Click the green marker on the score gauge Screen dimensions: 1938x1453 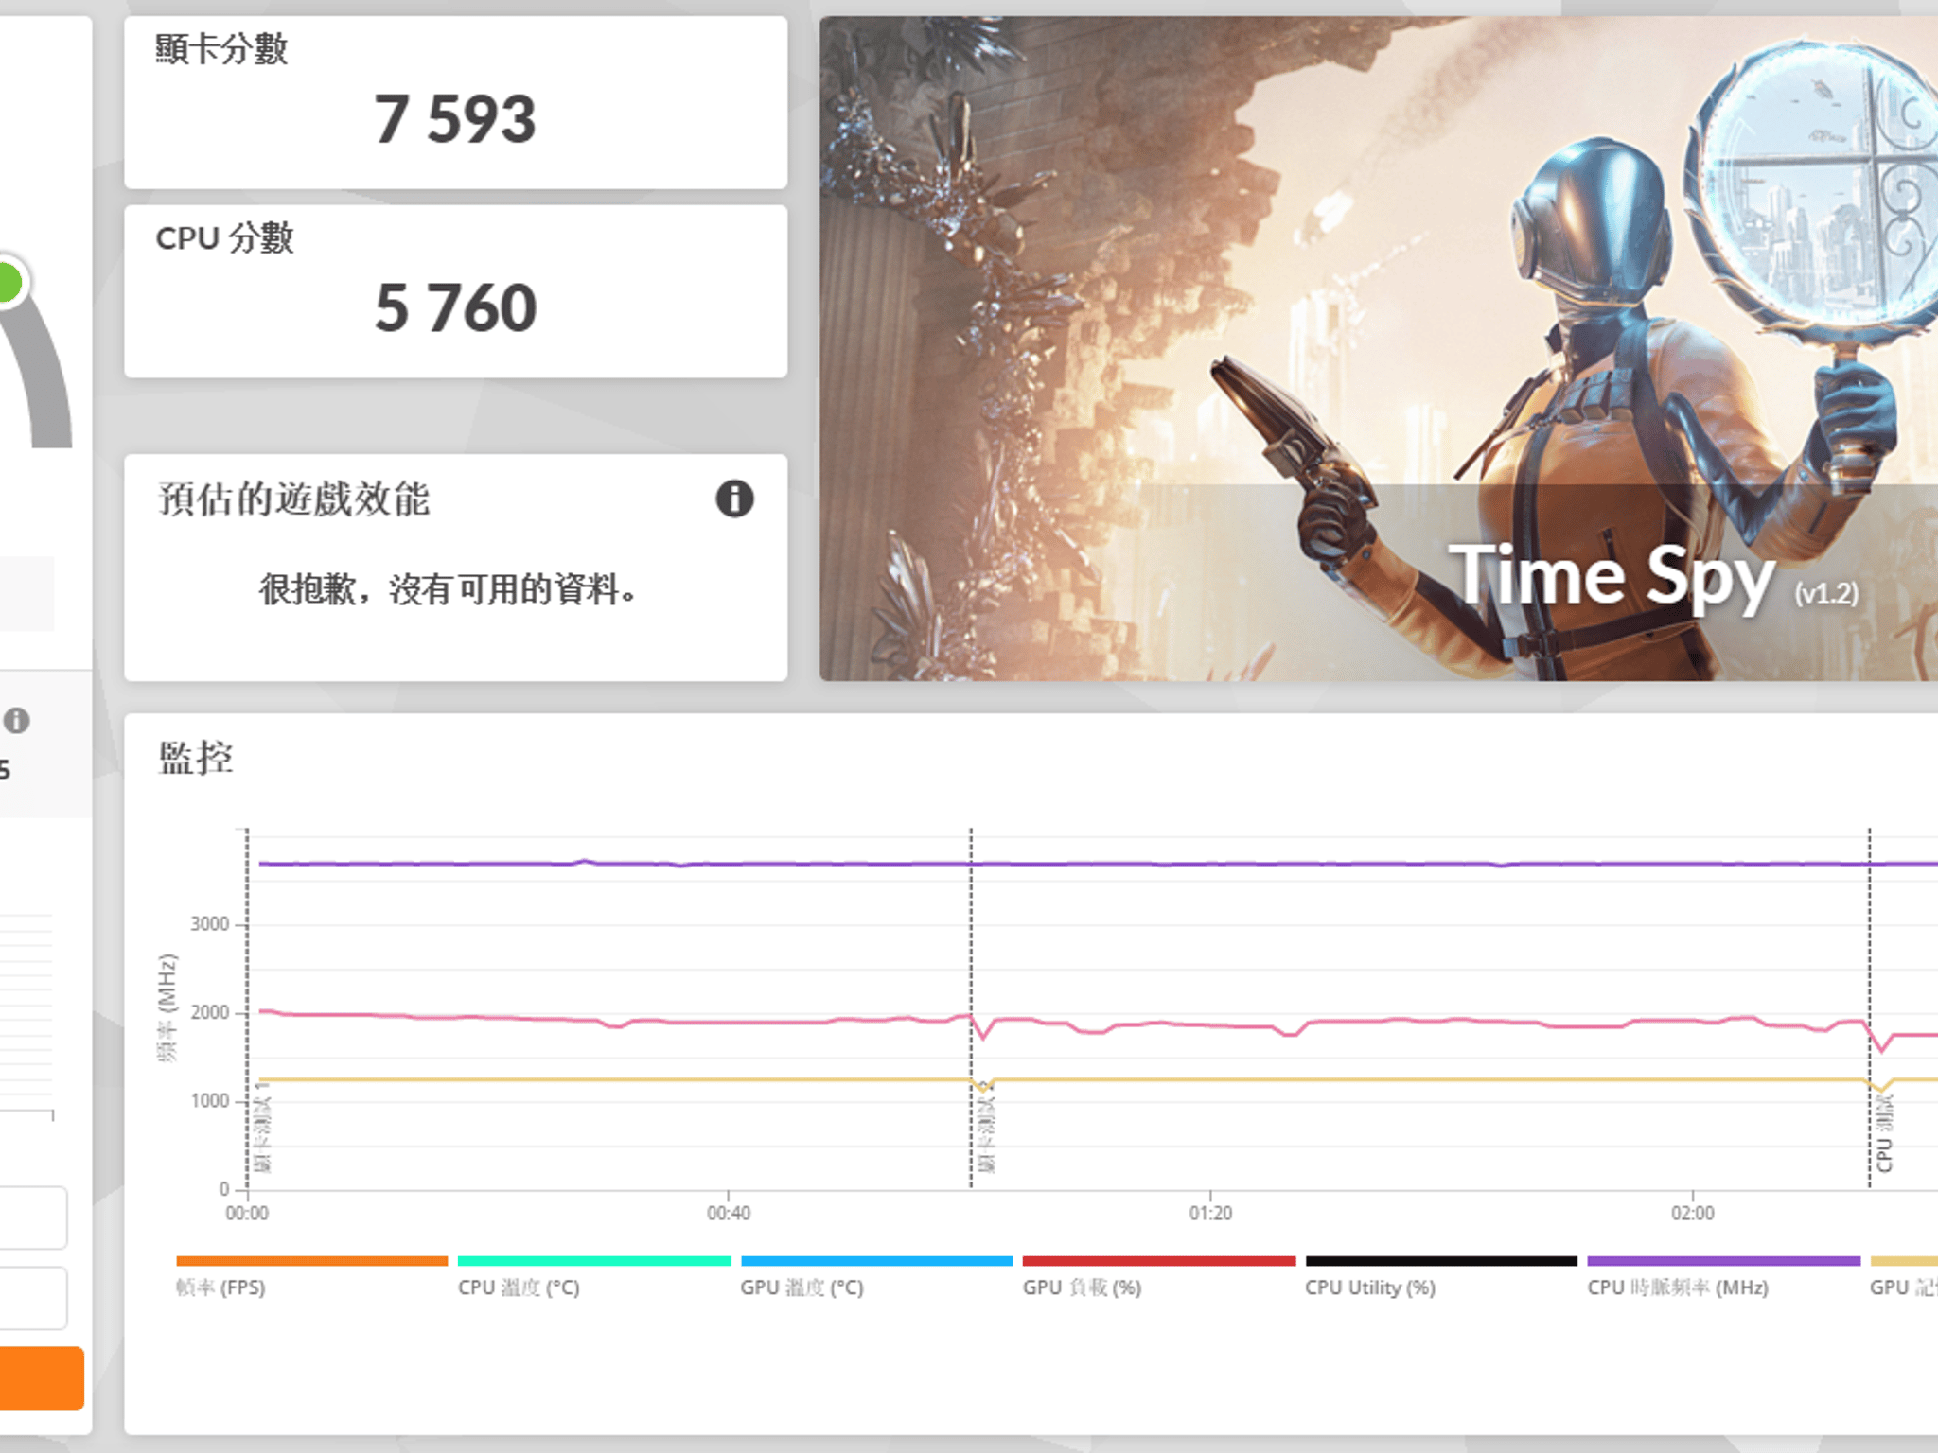pyautogui.click(x=8, y=282)
